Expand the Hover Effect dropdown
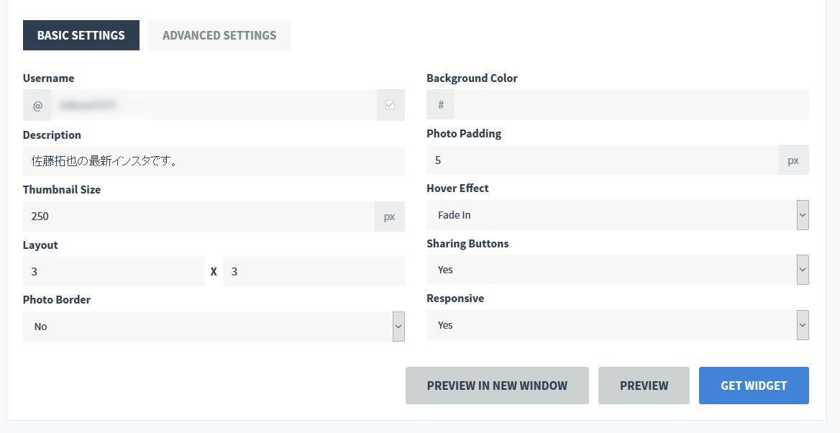Viewport: 840px width, 433px height. [617, 215]
